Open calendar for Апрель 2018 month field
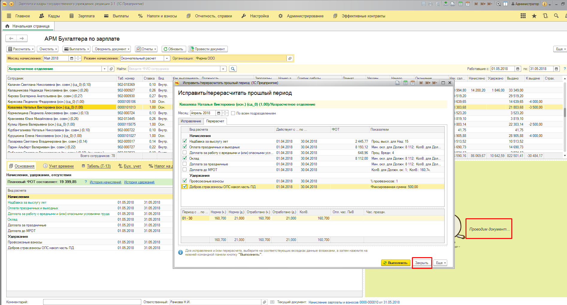This screenshot has width=567, height=305. click(219, 113)
